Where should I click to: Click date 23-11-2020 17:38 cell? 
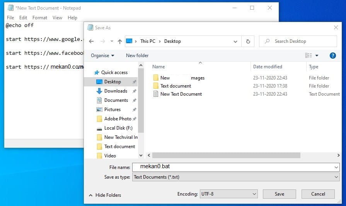click(x=270, y=86)
